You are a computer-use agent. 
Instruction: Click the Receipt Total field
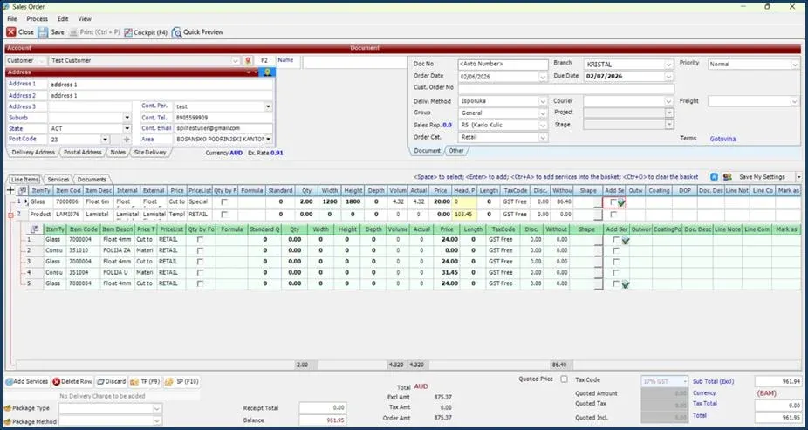pos(323,408)
